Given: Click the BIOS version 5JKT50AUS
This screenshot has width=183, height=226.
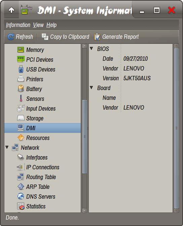Looking at the screenshot, I should click(x=137, y=78).
